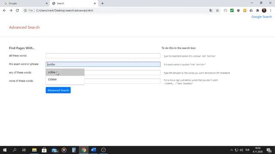Close the Google tab
Viewport: 275px width, 154px height.
[47, 3]
